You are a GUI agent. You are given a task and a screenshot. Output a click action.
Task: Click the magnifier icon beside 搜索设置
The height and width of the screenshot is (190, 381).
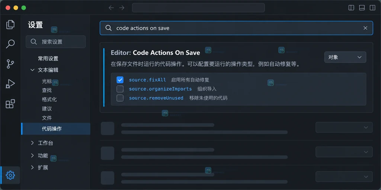tap(33, 42)
